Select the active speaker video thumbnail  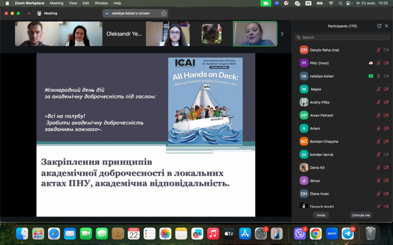coord(255,34)
